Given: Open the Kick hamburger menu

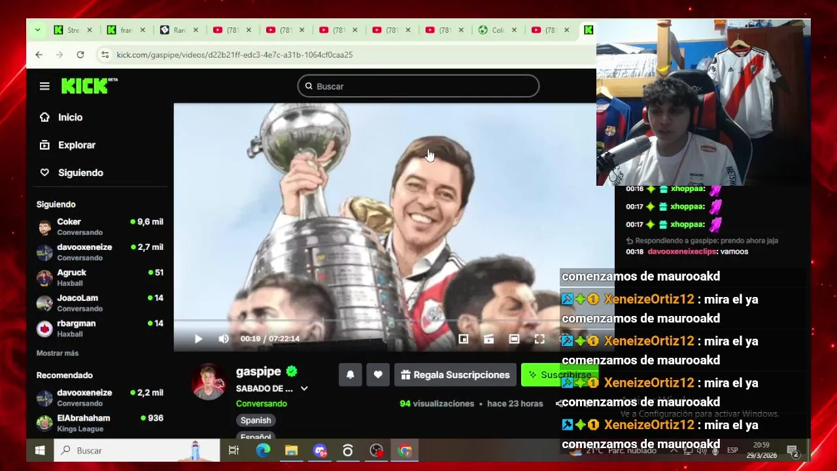Looking at the screenshot, I should (x=44, y=86).
